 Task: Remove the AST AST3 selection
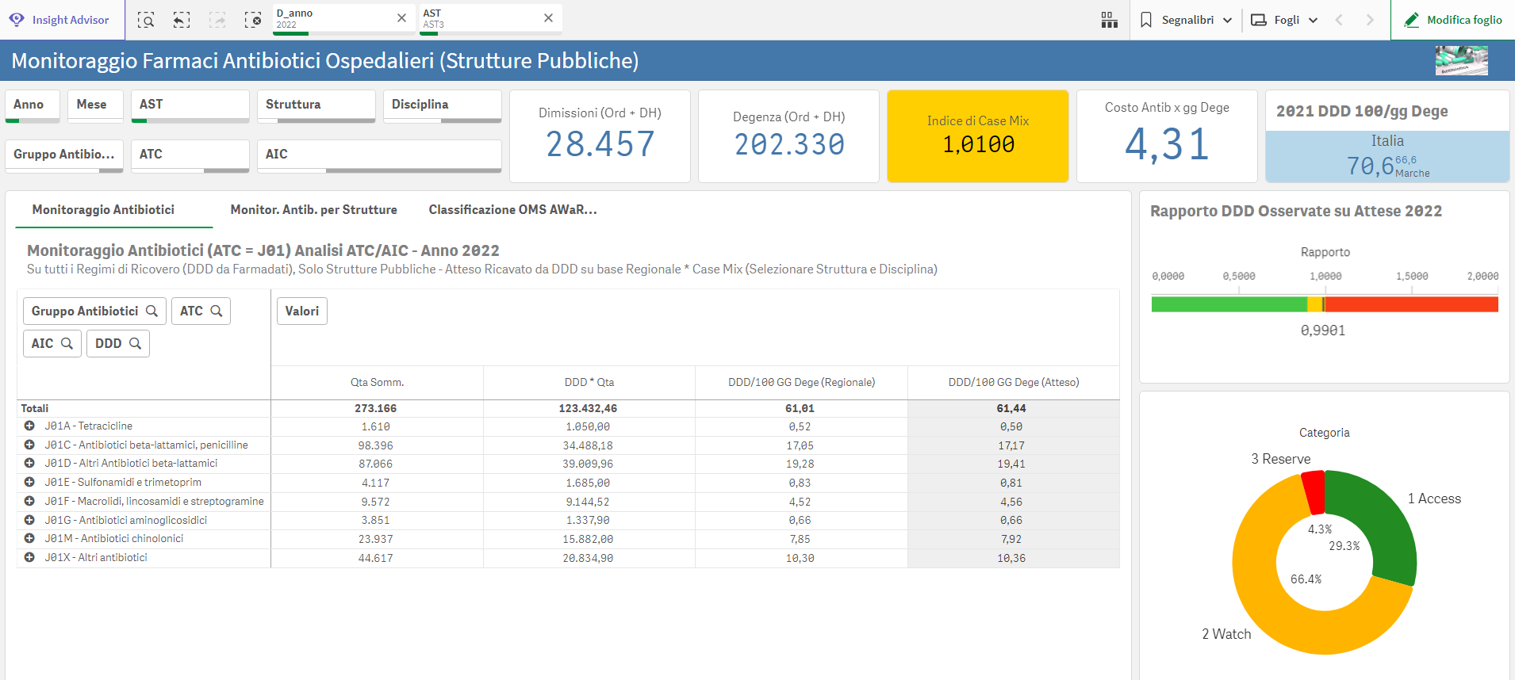coord(548,18)
